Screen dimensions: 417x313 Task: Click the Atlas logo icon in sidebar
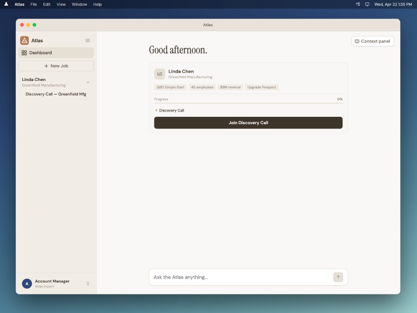pos(24,41)
